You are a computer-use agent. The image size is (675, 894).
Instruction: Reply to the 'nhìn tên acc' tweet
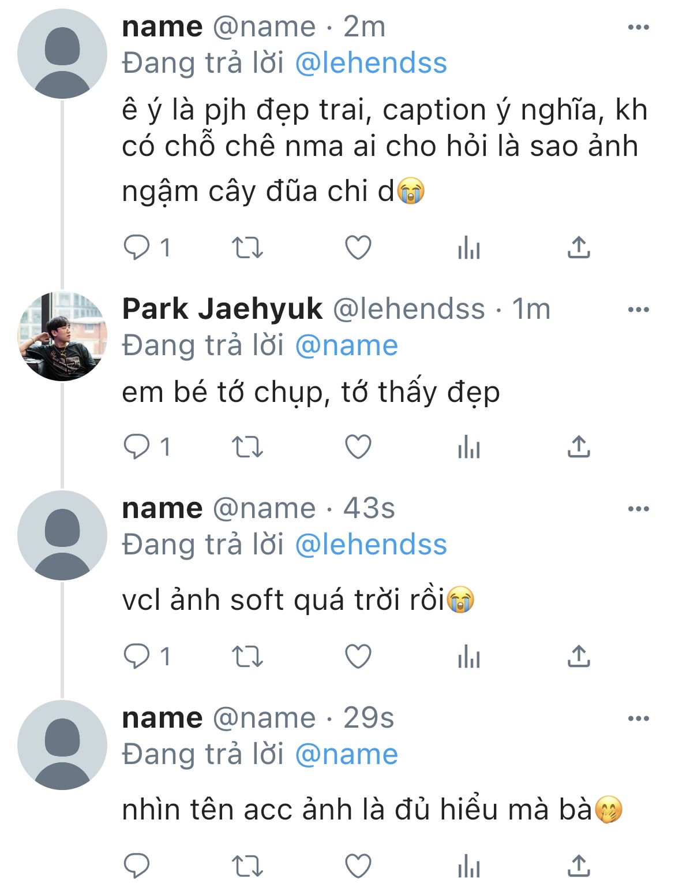137,866
